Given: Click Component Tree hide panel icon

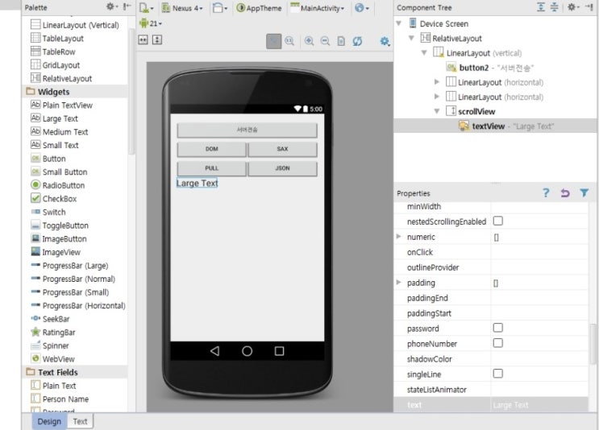Looking at the screenshot, I should pos(589,7).
